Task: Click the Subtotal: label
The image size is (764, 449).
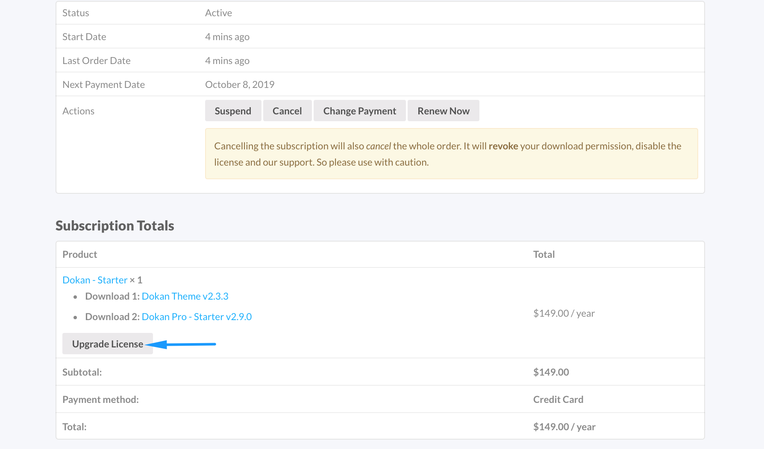Action: pos(82,372)
